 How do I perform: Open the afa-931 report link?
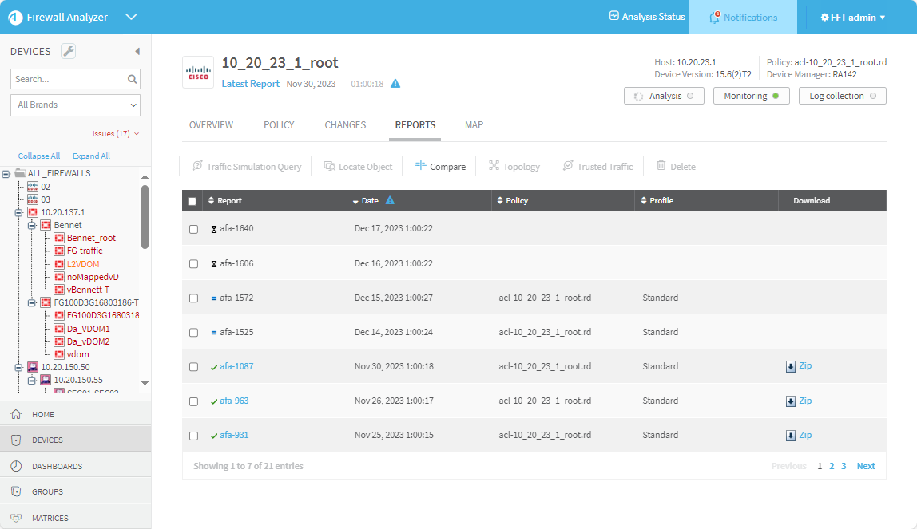coord(234,436)
